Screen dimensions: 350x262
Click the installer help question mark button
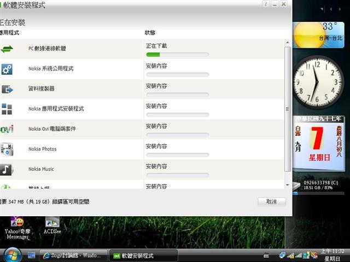click(x=266, y=4)
